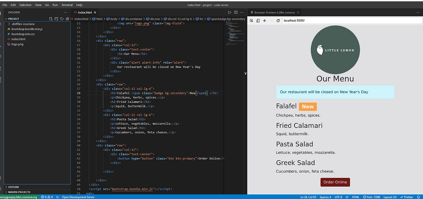Change end of line sequence LF
The height and width of the screenshot is (199, 423).
pos(347,197)
